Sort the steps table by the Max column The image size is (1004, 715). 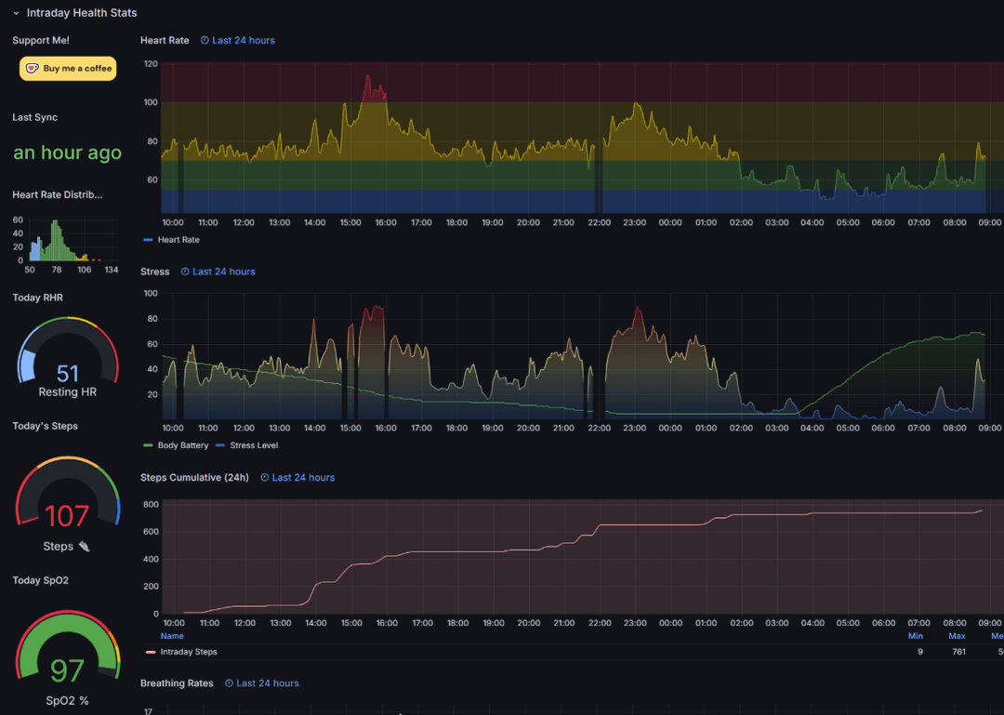click(956, 635)
